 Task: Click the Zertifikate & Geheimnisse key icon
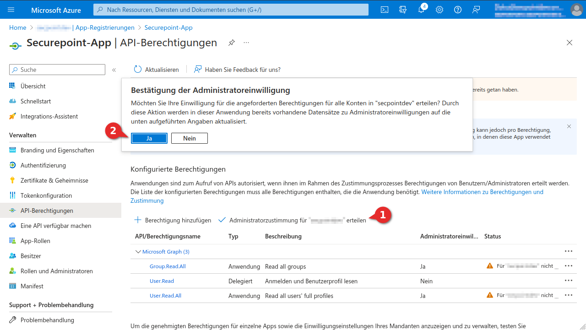point(12,180)
